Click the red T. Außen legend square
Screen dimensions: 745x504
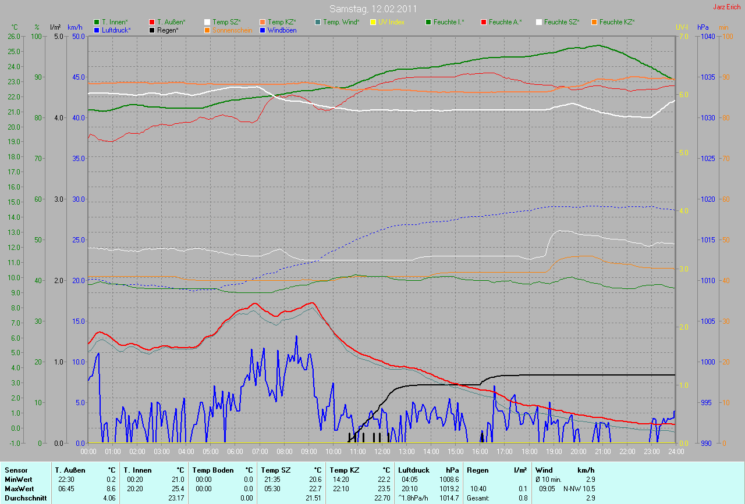point(152,22)
